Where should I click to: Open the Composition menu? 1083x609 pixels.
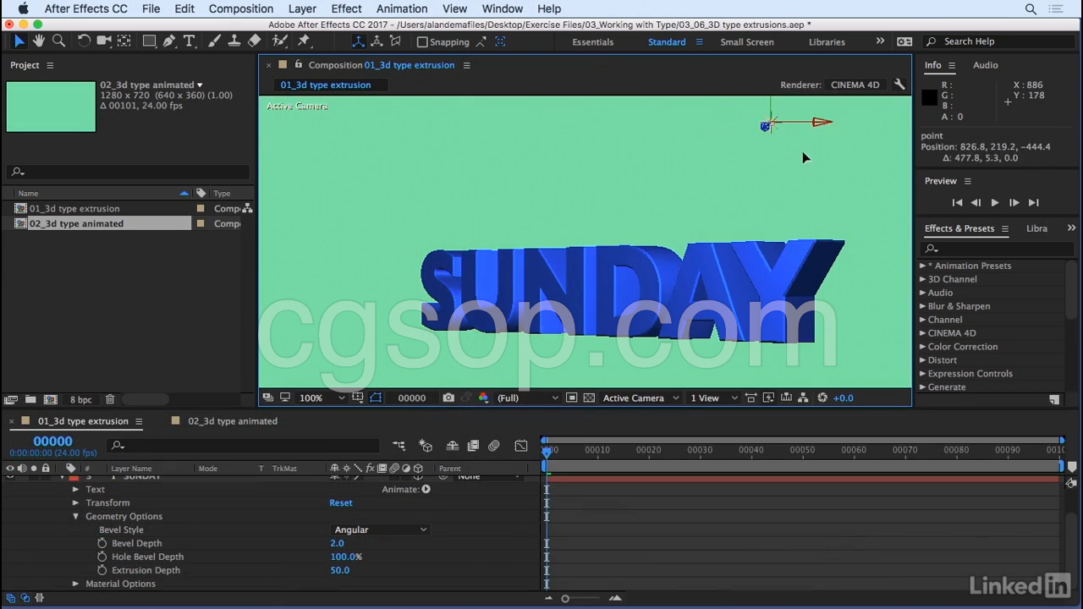point(240,8)
